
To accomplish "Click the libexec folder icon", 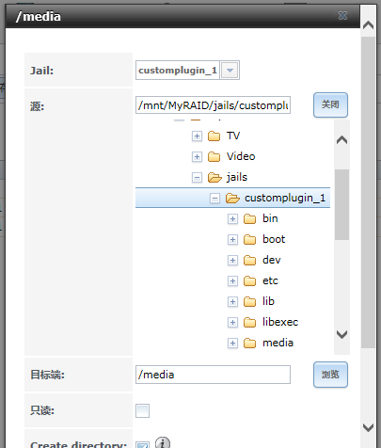I will (x=250, y=322).
